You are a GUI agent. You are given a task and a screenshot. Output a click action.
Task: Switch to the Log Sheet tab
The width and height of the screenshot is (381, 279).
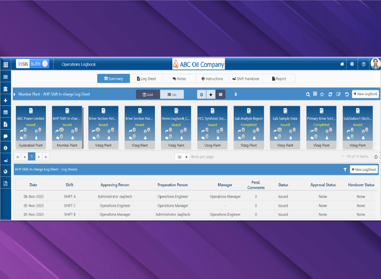(x=146, y=79)
